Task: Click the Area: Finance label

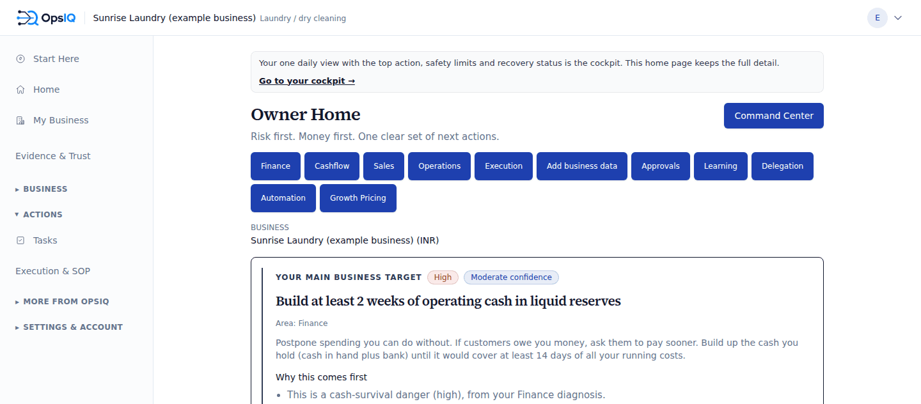Action: [302, 323]
